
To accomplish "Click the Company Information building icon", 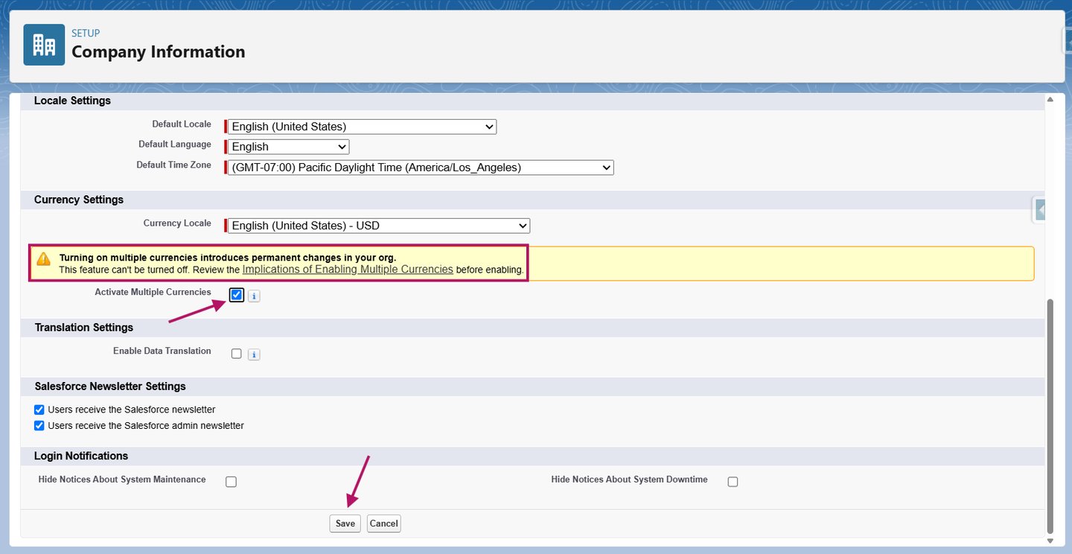I will (44, 45).
